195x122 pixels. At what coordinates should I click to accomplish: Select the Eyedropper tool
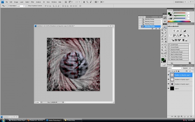pyautogui.click(x=165, y=33)
